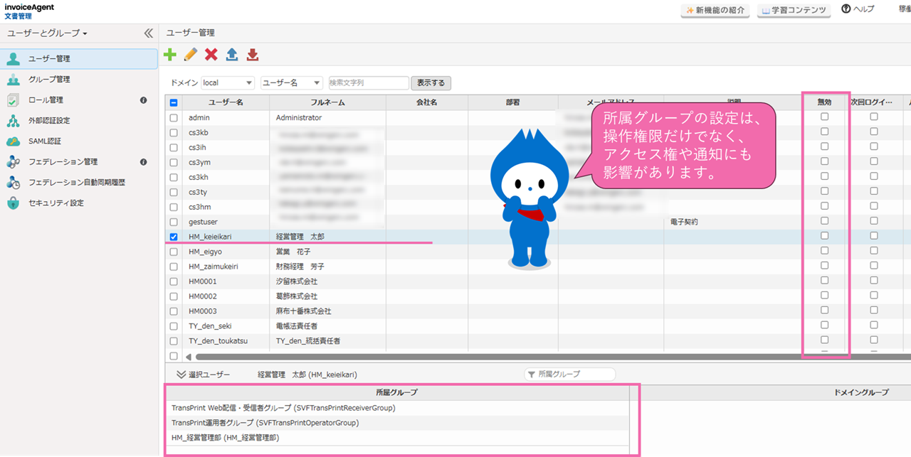The width and height of the screenshot is (911, 457).
Task: Click the green plus add user icon
Action: tap(170, 55)
